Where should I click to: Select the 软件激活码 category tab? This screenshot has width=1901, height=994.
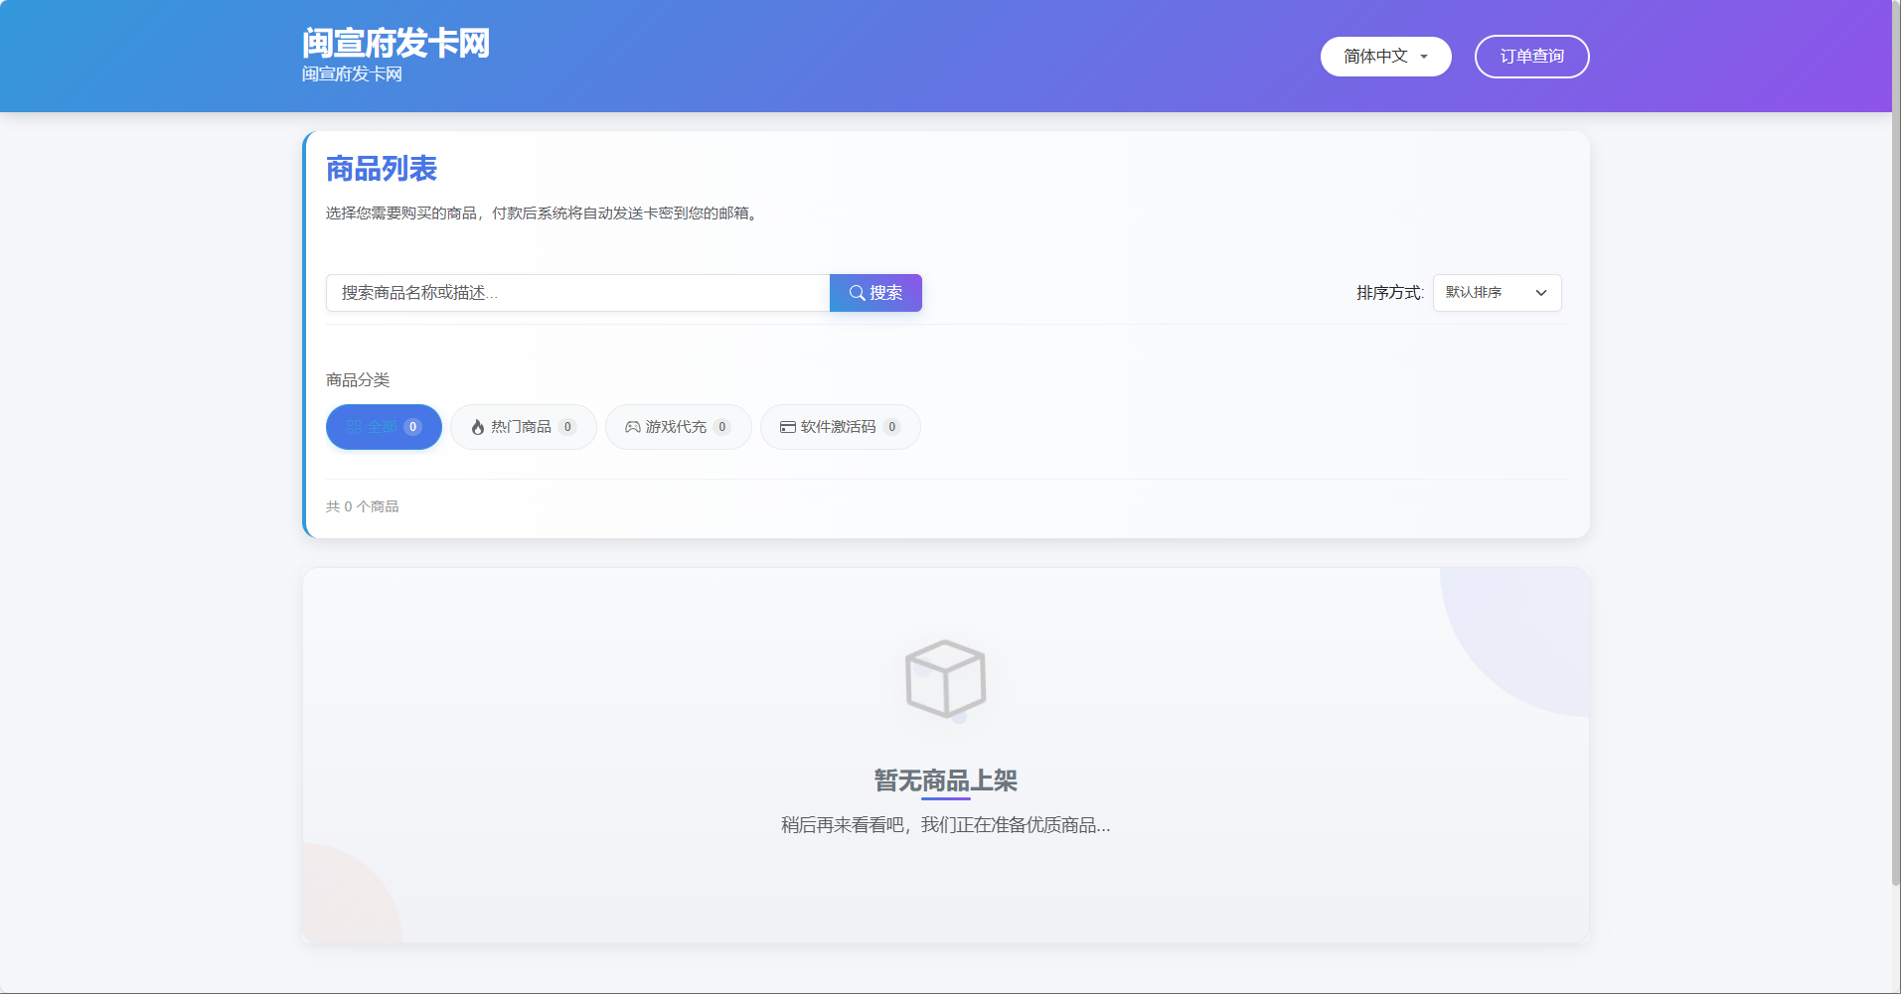pyautogui.click(x=841, y=427)
